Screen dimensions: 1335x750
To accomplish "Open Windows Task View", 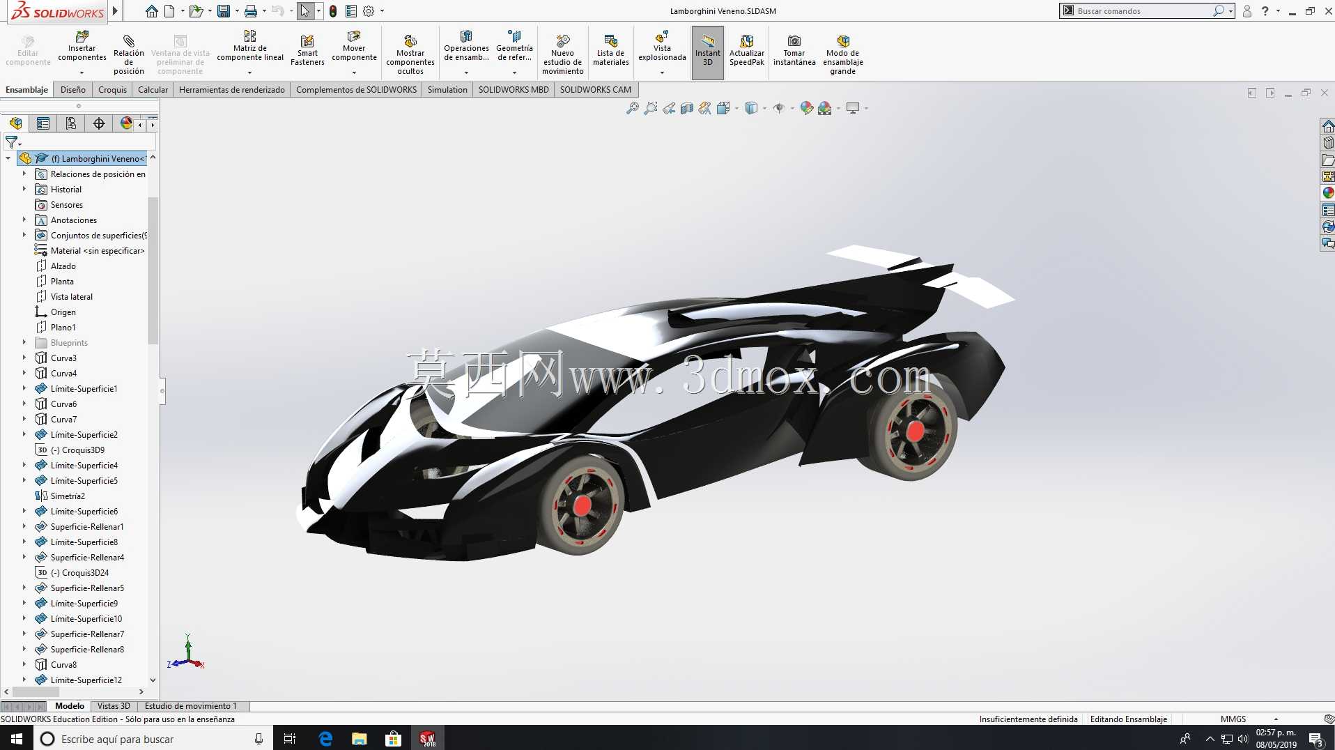I will click(x=290, y=738).
